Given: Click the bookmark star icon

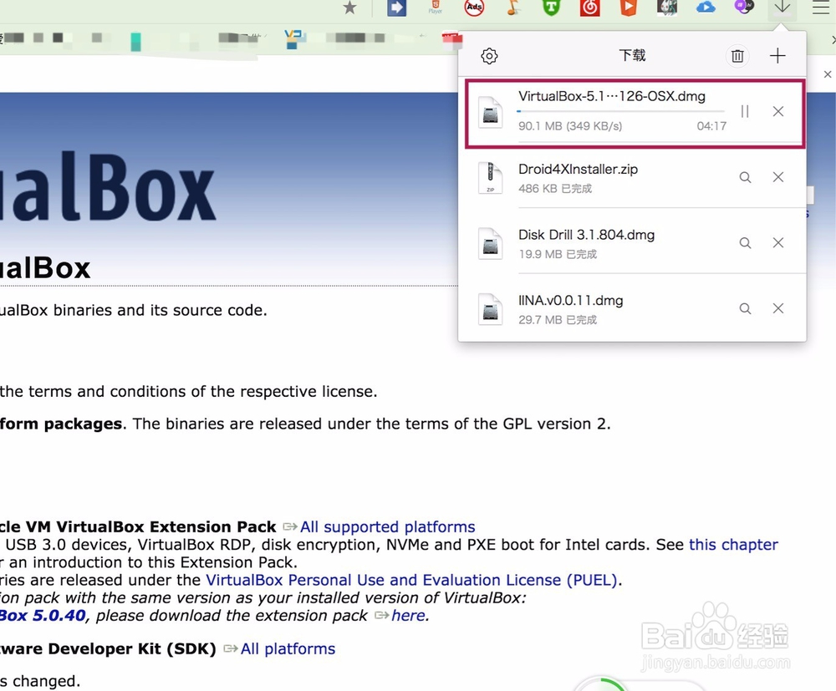Looking at the screenshot, I should tap(349, 8).
